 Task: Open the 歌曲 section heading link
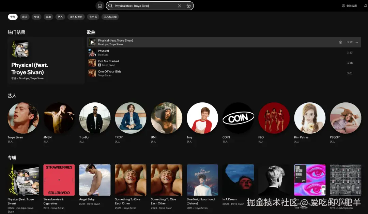tap(91, 32)
